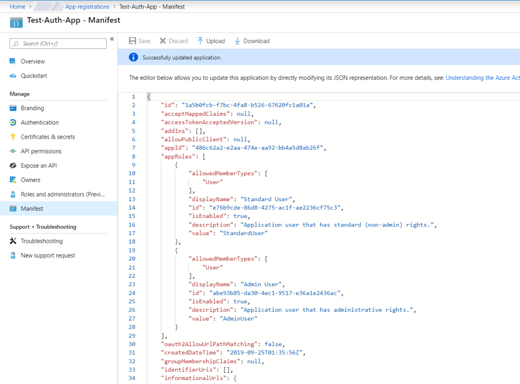The image size is (520, 384).
Task: Click the Expose an API icon
Action: [13, 166]
